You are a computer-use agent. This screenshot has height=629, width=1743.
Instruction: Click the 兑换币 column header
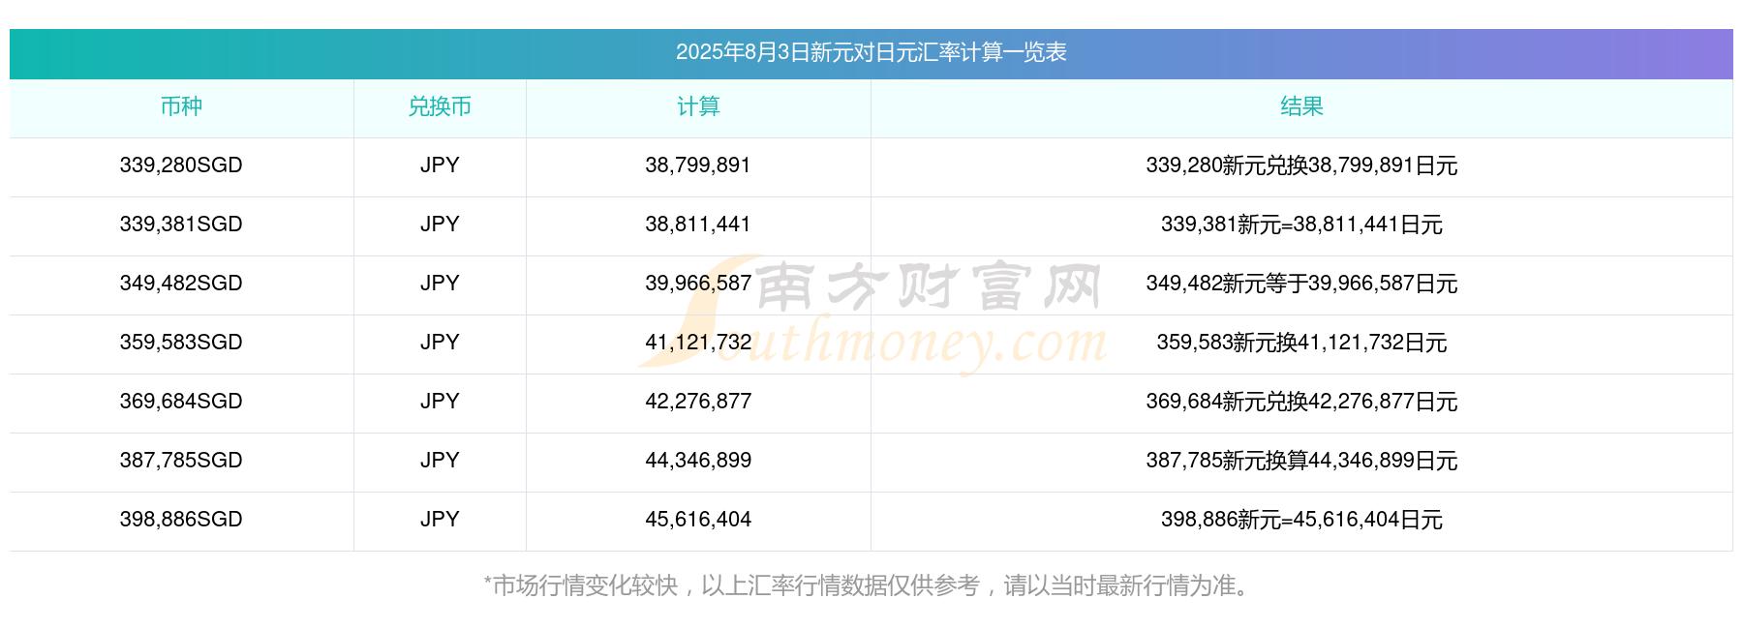(x=440, y=106)
